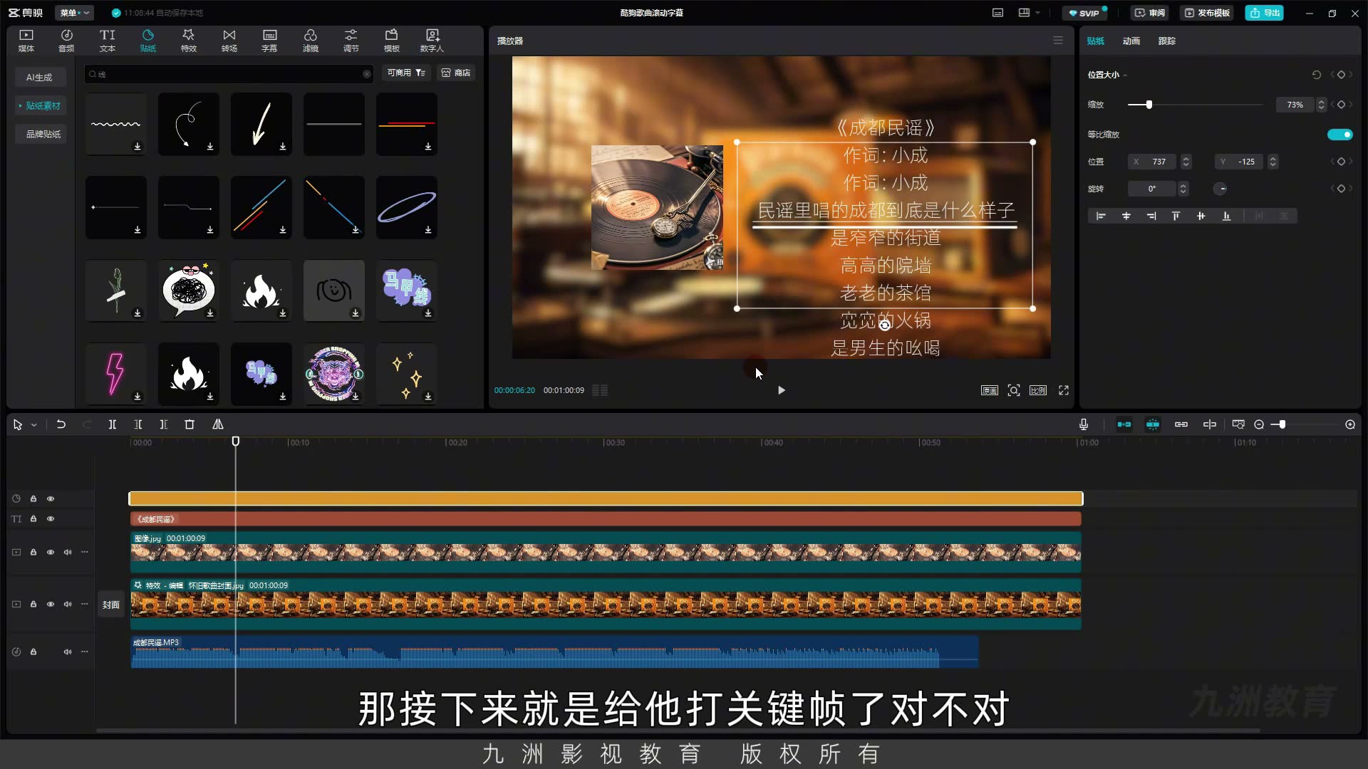Click the delete-right trim tool
The image size is (1368, 769).
163,424
